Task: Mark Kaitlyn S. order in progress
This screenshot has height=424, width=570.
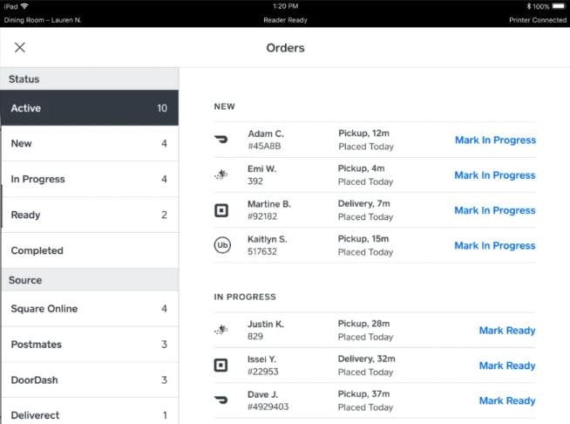Action: coord(495,246)
